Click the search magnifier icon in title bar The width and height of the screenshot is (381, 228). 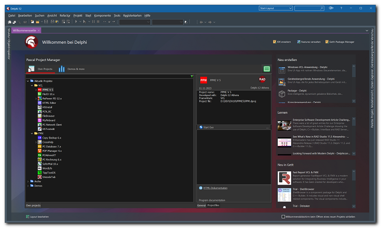322,8
